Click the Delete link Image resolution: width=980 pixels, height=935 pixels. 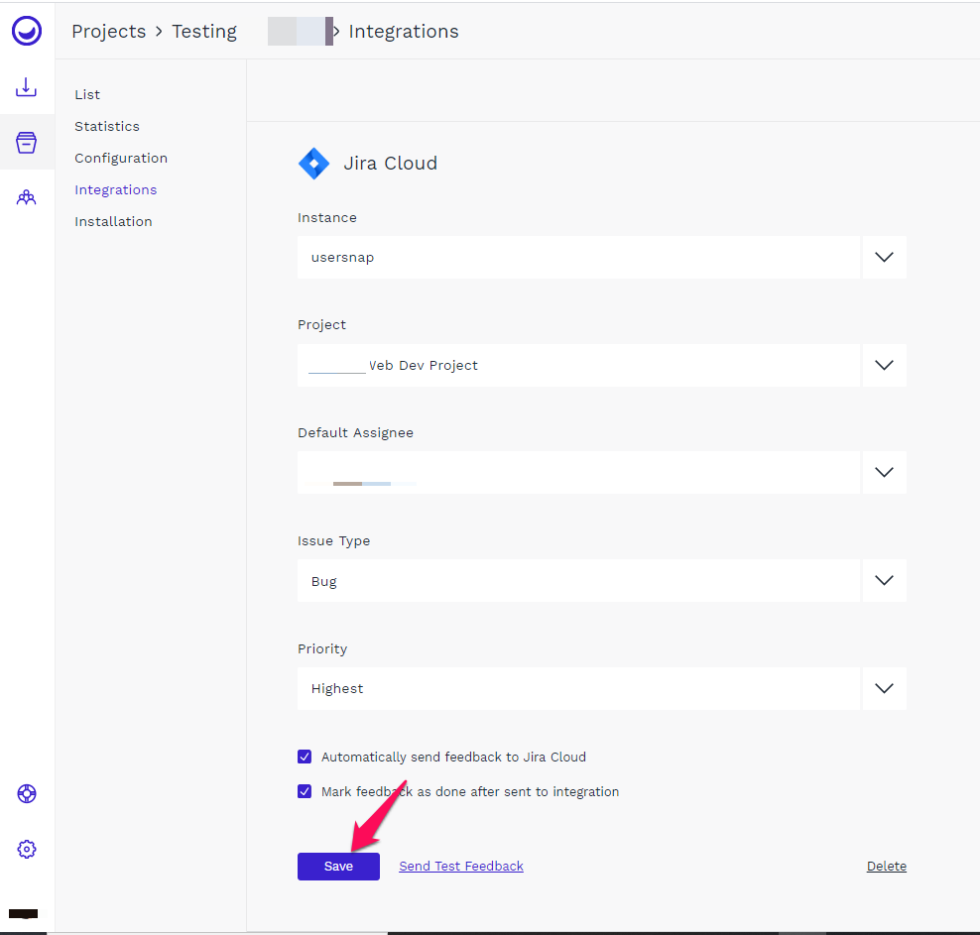(x=886, y=867)
